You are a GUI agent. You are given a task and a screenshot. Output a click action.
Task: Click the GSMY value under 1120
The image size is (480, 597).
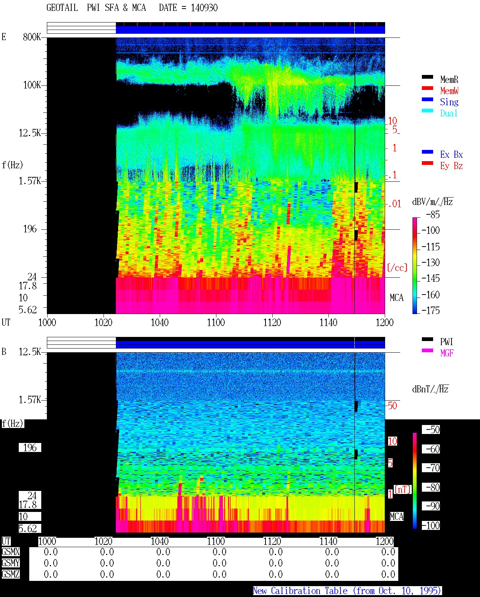click(x=276, y=563)
